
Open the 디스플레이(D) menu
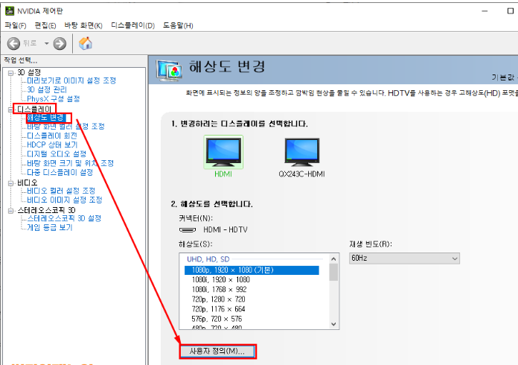click(132, 25)
